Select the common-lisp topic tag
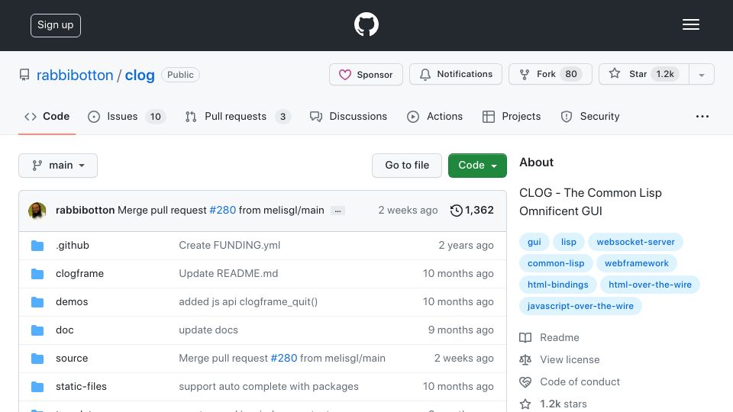733x412 pixels. pyautogui.click(x=556, y=263)
